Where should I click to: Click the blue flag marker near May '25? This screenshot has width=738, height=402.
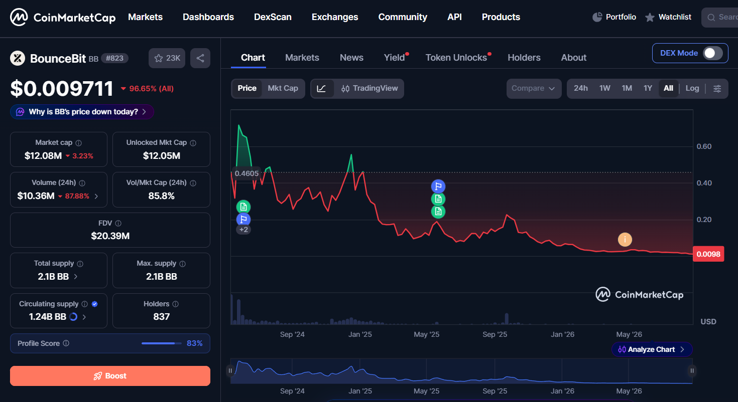pos(438,186)
